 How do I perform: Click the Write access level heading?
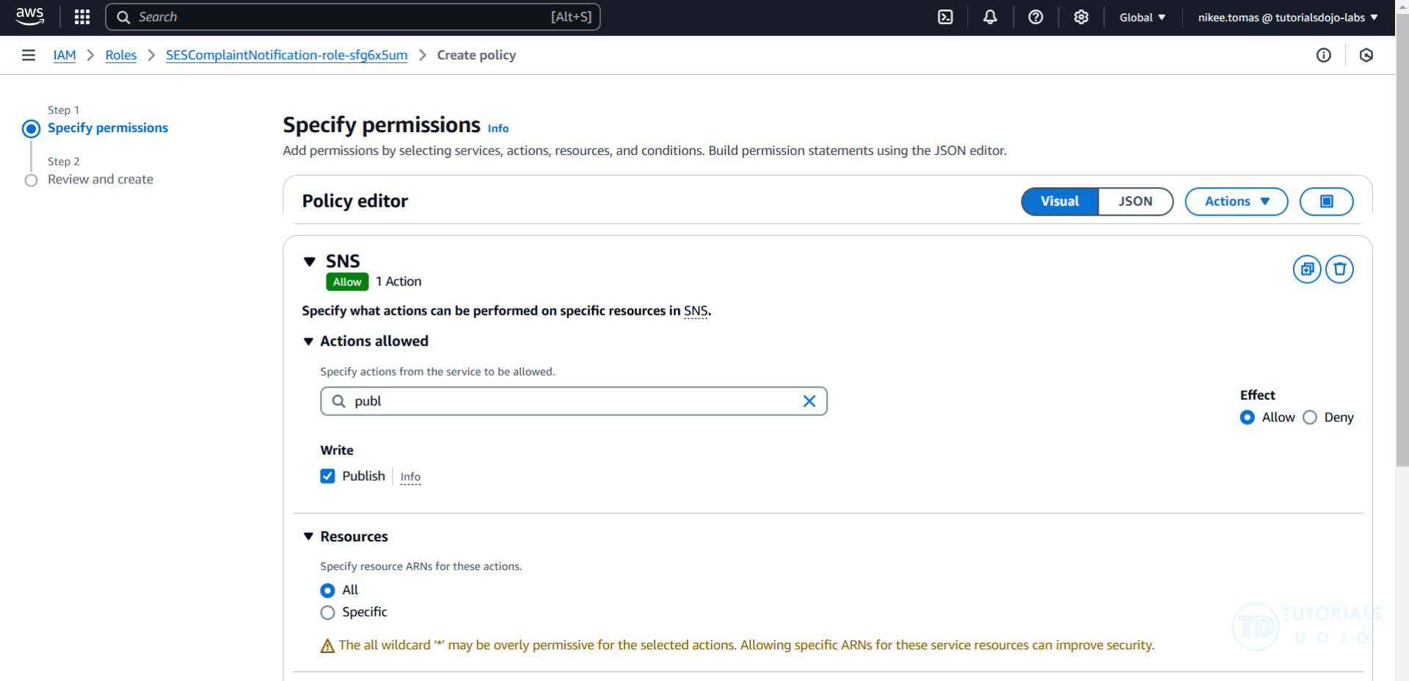[337, 451]
